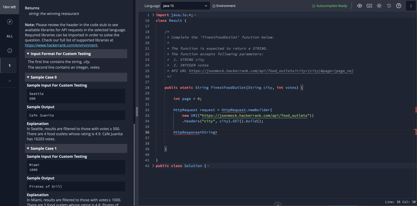Viewport: 417px width, 206px height.
Task: Open code history clock icon
Action: (x=389, y=6)
